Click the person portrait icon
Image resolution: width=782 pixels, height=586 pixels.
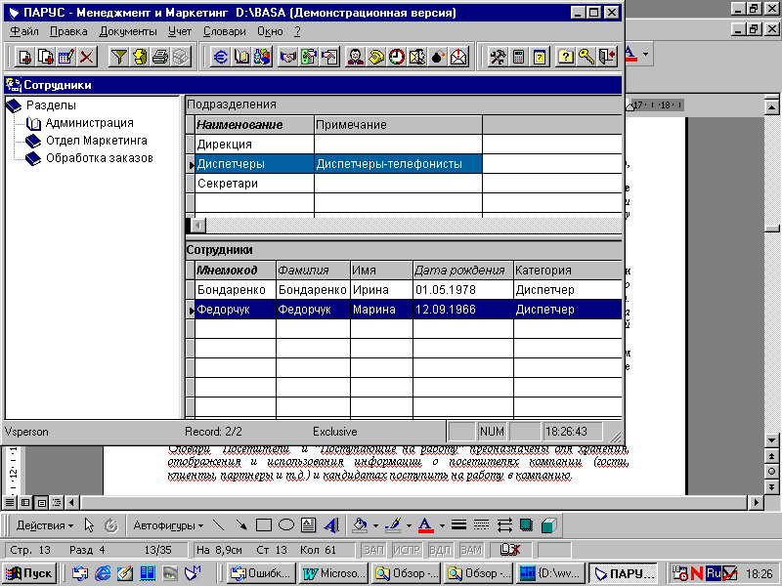click(x=355, y=57)
